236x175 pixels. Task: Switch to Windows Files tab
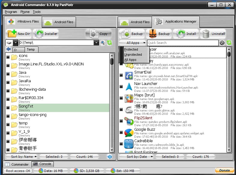point(23,22)
